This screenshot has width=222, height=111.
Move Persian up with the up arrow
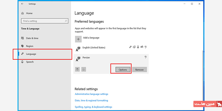(x=77, y=69)
